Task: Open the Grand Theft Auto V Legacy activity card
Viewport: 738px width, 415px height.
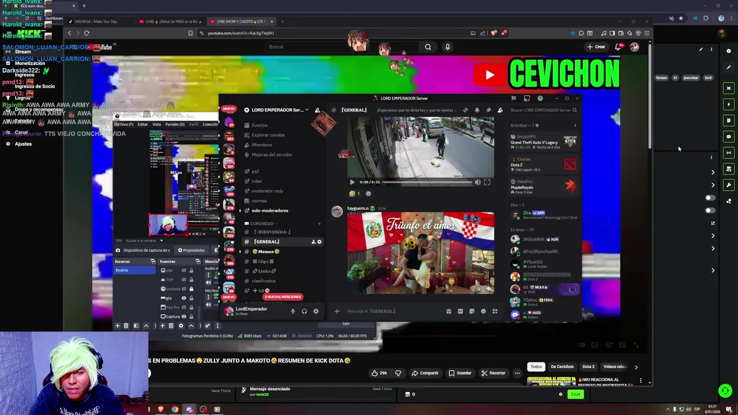Action: tap(544, 142)
